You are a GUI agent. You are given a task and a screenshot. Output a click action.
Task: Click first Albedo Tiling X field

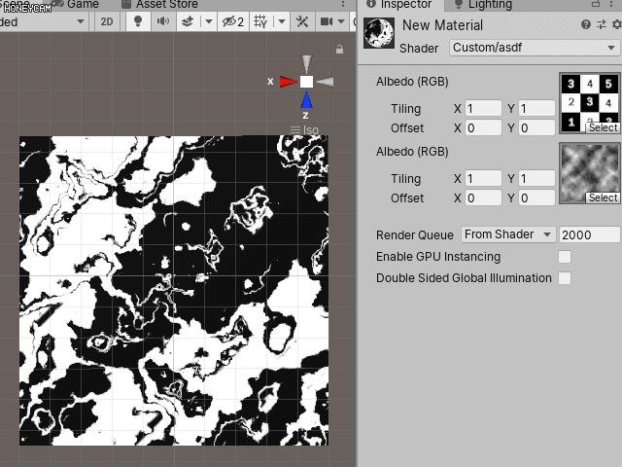[x=483, y=108]
